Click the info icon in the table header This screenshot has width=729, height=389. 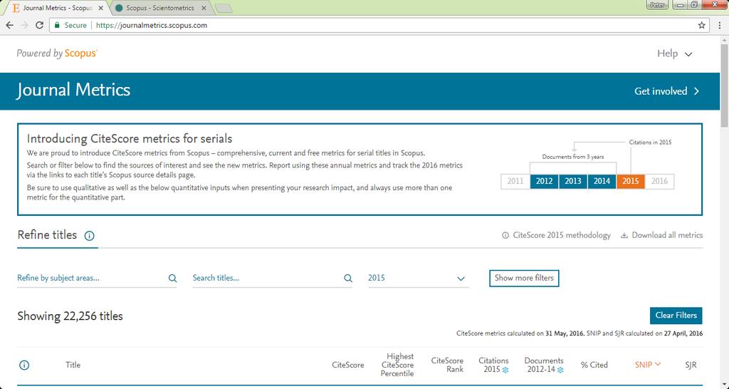tap(24, 365)
